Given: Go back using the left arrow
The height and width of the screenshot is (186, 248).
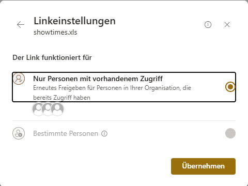Looking at the screenshot, I should point(21,25).
